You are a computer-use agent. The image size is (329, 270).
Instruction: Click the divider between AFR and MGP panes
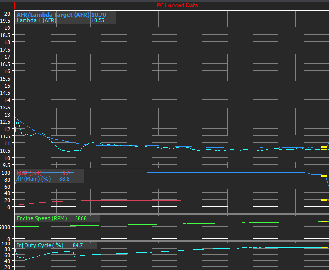(x=172, y=169)
